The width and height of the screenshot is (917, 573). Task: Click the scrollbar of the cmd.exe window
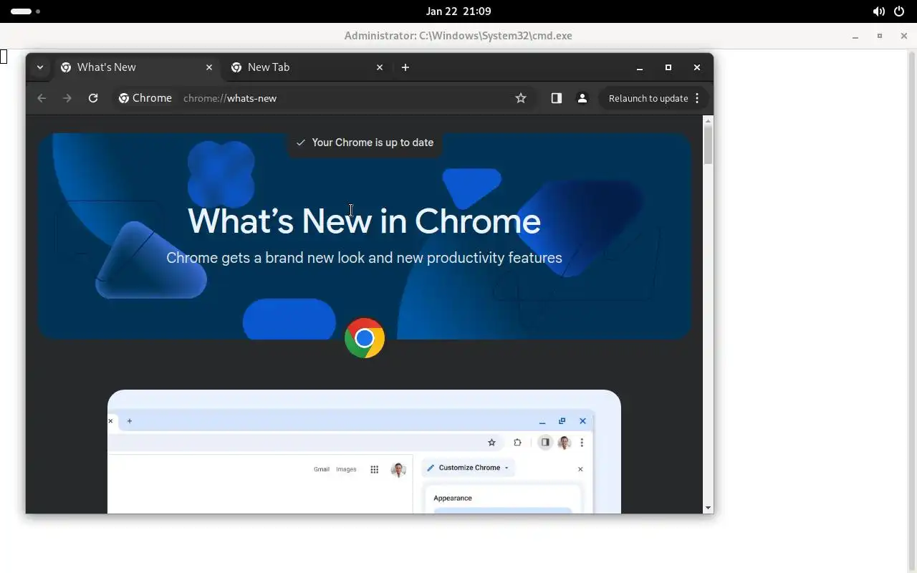click(912, 311)
